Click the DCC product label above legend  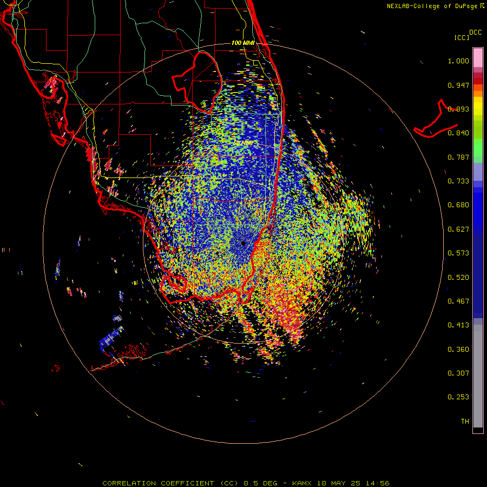pos(475,32)
